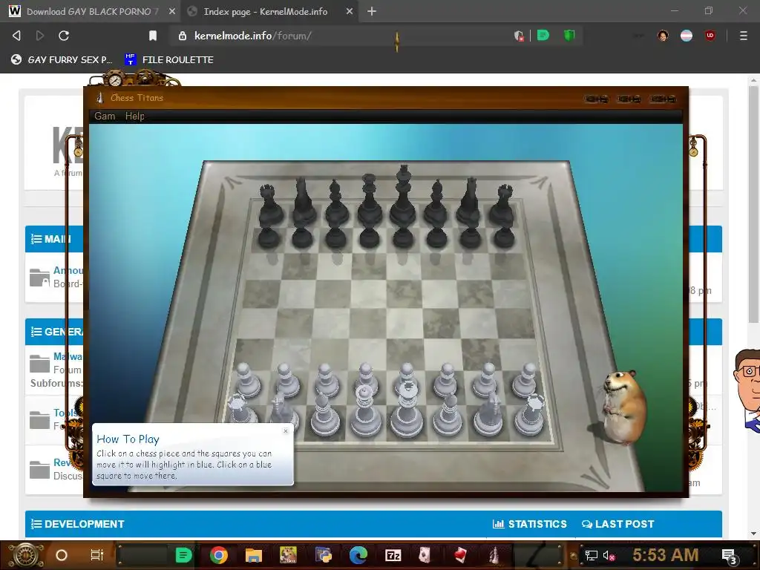Launch Microsoft Edge from taskbar
Viewport: 760px width, 570px height.
tap(358, 555)
